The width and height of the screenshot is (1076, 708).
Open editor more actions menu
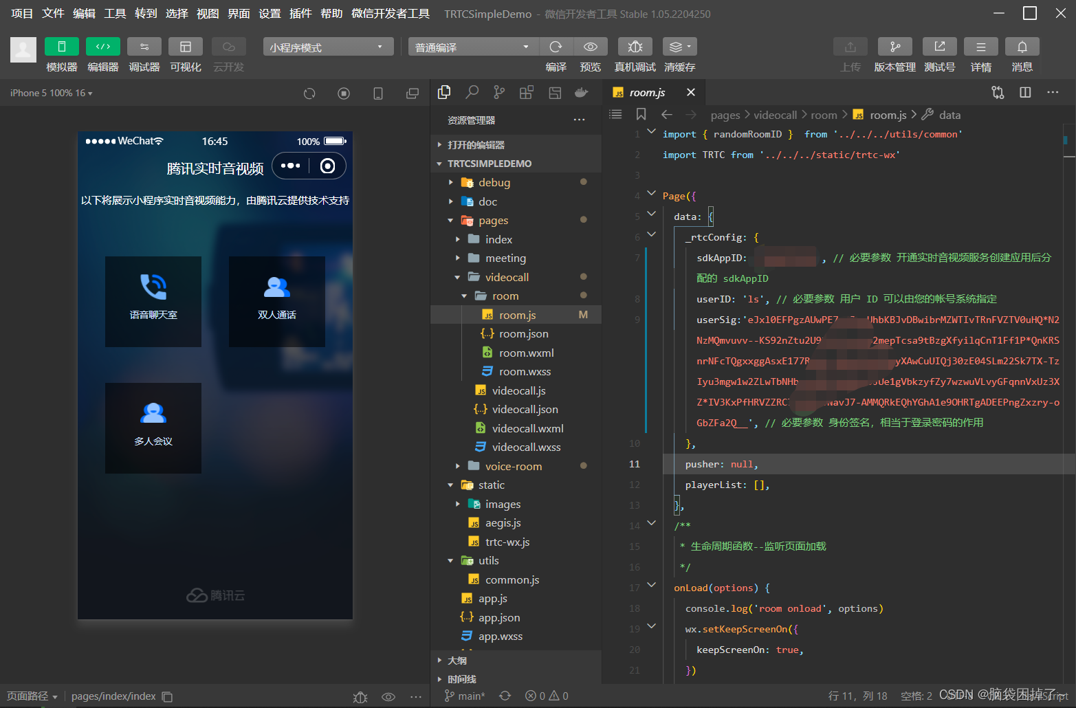[1053, 92]
